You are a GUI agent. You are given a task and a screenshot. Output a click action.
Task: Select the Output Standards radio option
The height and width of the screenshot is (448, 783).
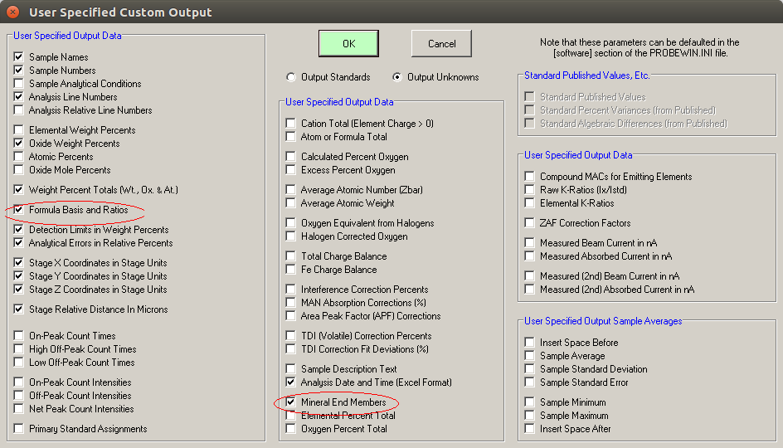pyautogui.click(x=291, y=77)
